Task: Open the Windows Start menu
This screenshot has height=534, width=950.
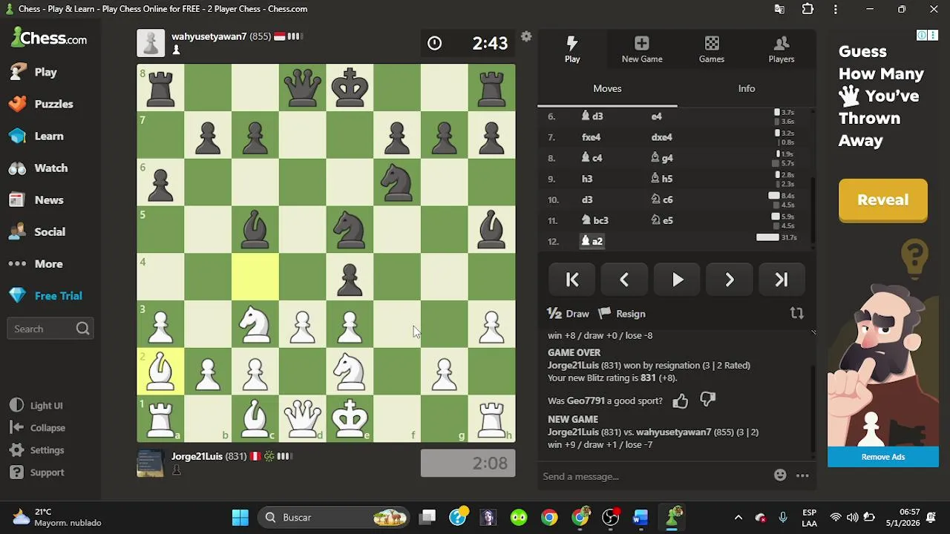Action: [x=240, y=517]
